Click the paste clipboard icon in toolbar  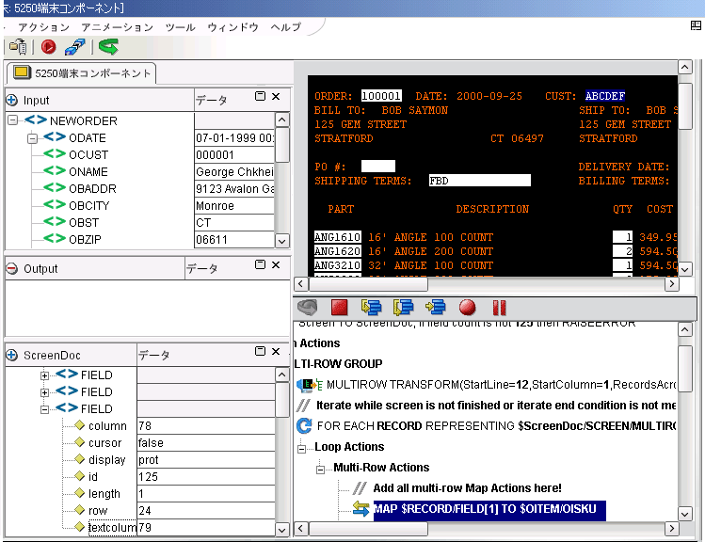[17, 46]
